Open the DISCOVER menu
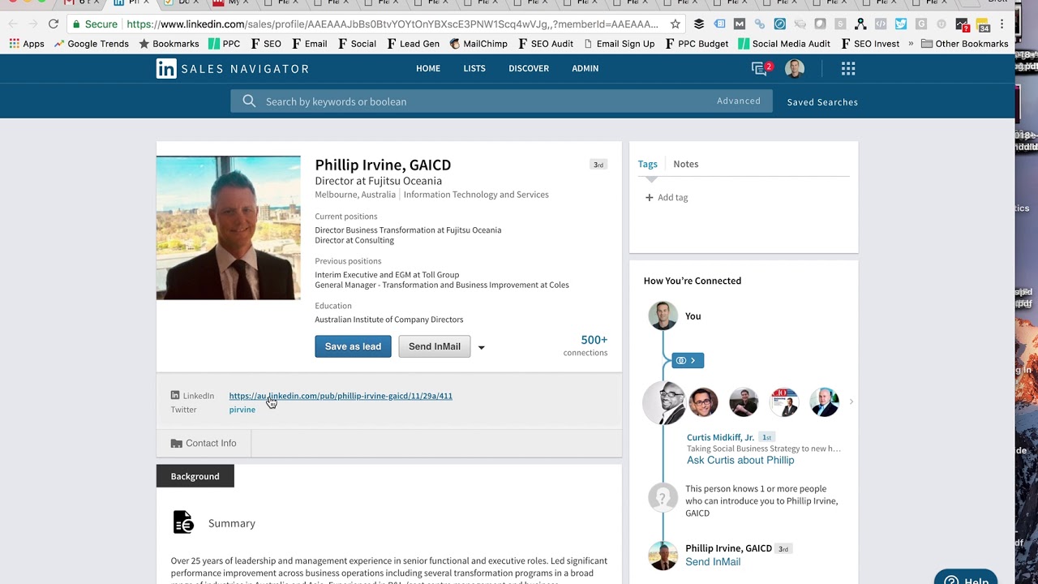This screenshot has height=584, width=1038. (529, 68)
